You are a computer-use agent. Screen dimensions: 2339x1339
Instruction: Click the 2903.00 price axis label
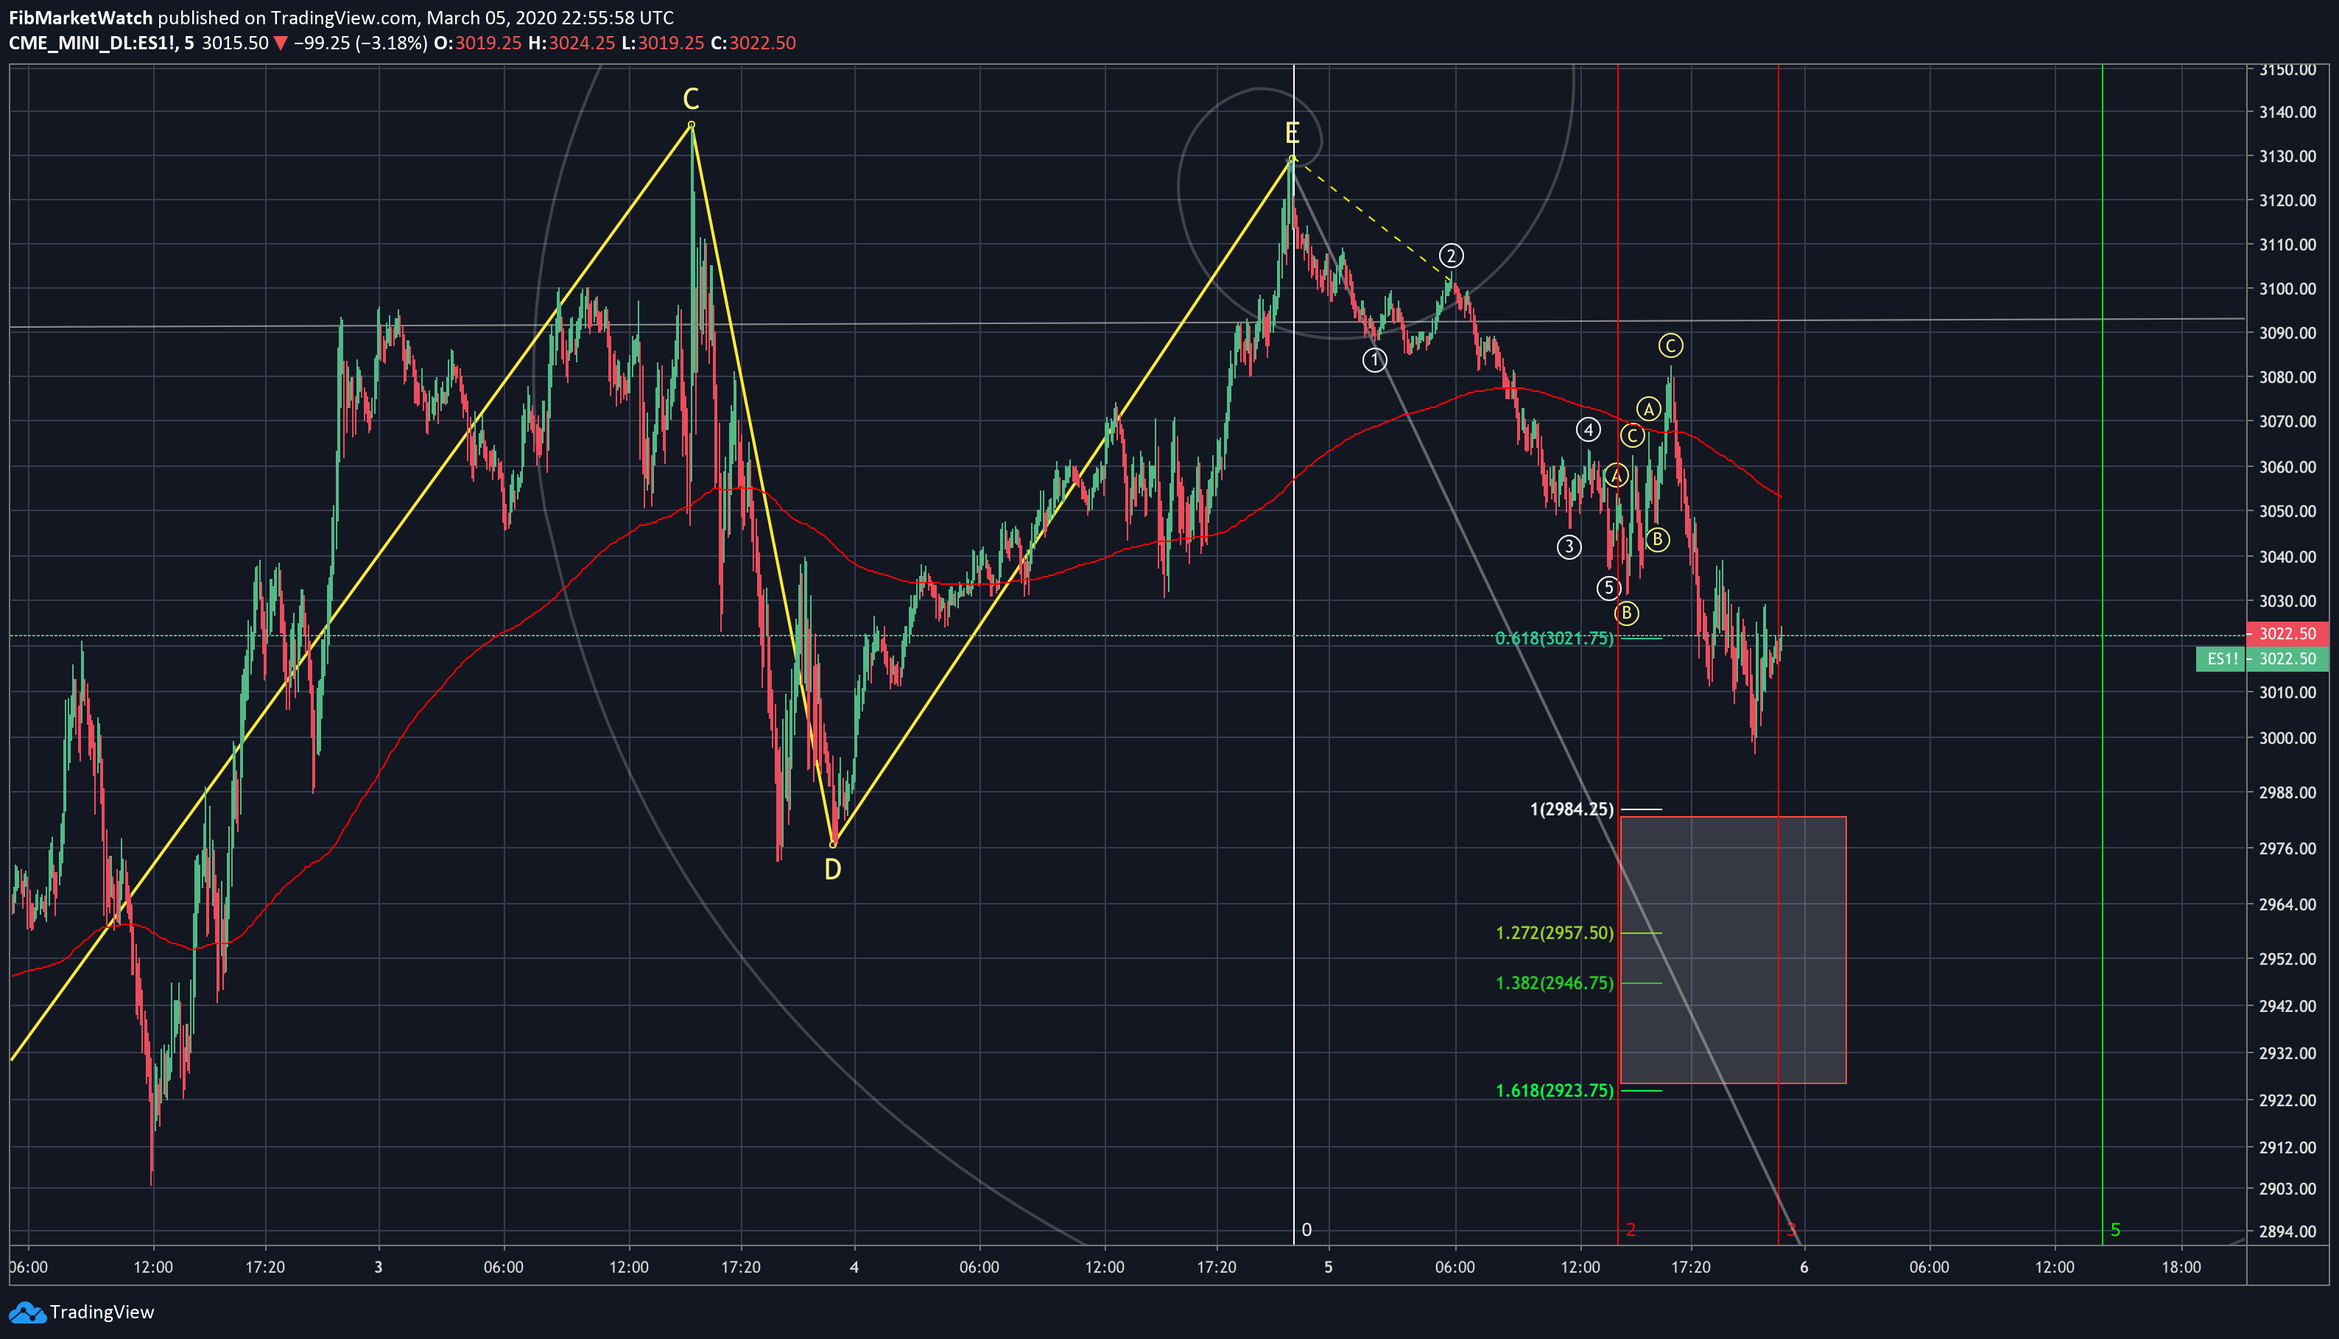[x=2287, y=1189]
